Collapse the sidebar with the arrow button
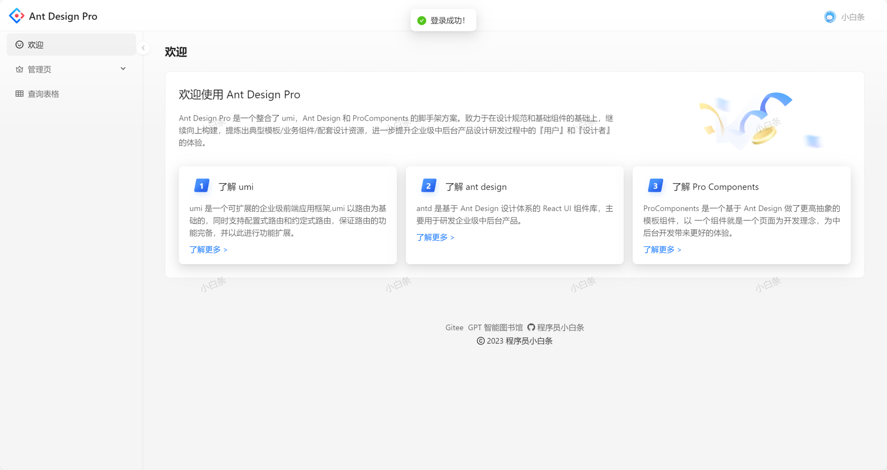 [x=143, y=48]
